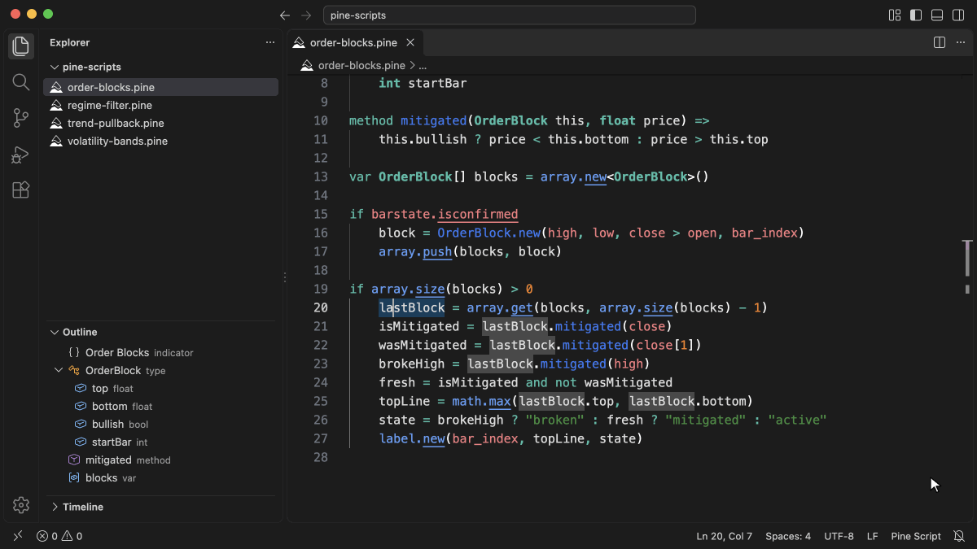Change Pine Script language mode
Image resolution: width=977 pixels, height=549 pixels.
click(916, 536)
